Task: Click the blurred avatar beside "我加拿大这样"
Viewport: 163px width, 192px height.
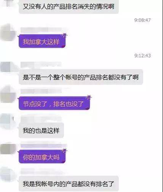Action: (8, 32)
